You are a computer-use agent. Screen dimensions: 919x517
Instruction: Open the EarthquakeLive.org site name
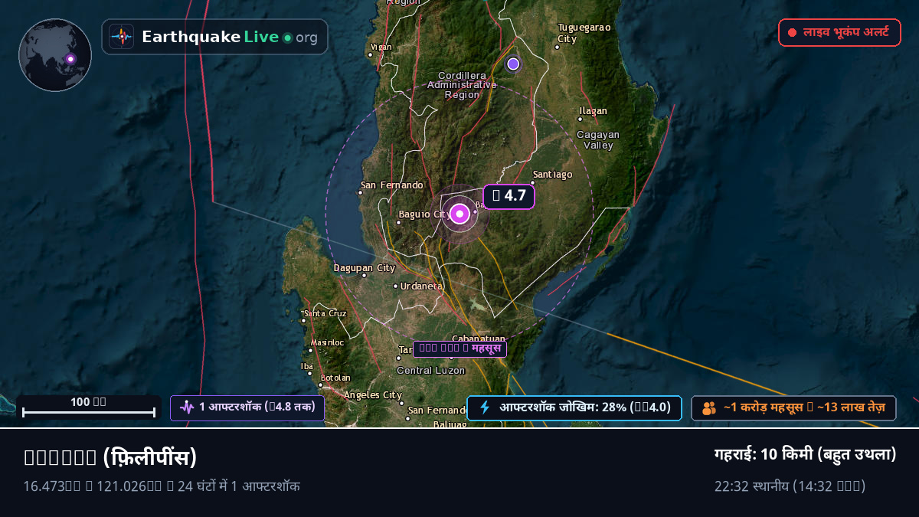click(230, 37)
